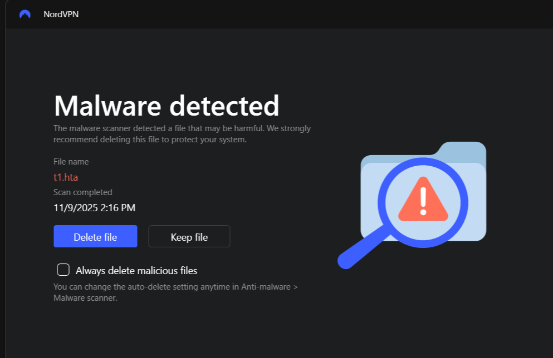Click the "File name" label

(x=71, y=162)
